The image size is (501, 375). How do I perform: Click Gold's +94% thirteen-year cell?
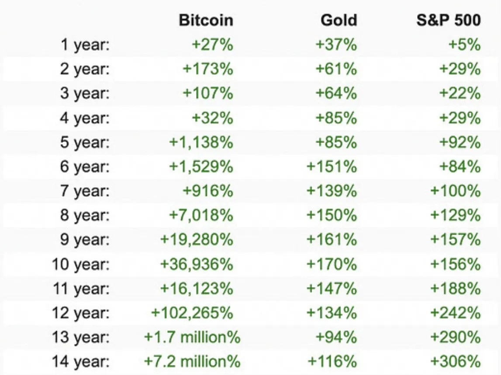pos(336,337)
